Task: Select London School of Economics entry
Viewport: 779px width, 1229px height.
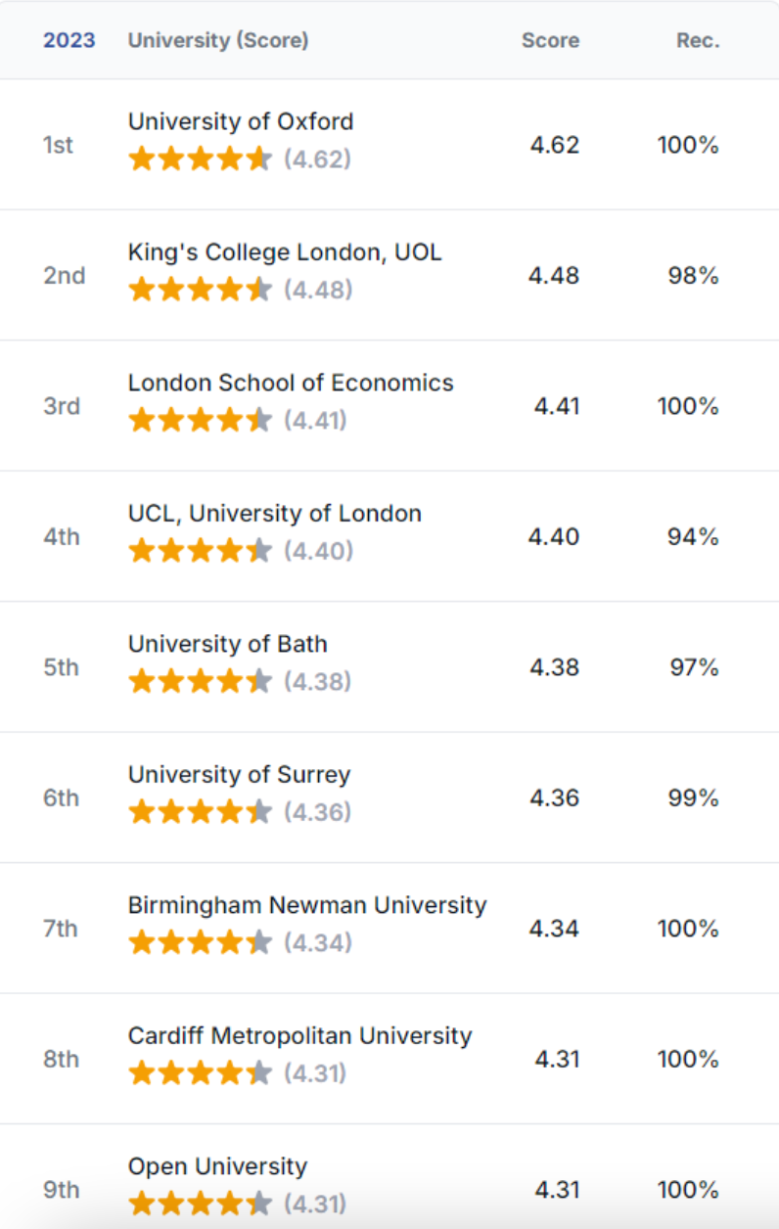Action: pos(291,383)
